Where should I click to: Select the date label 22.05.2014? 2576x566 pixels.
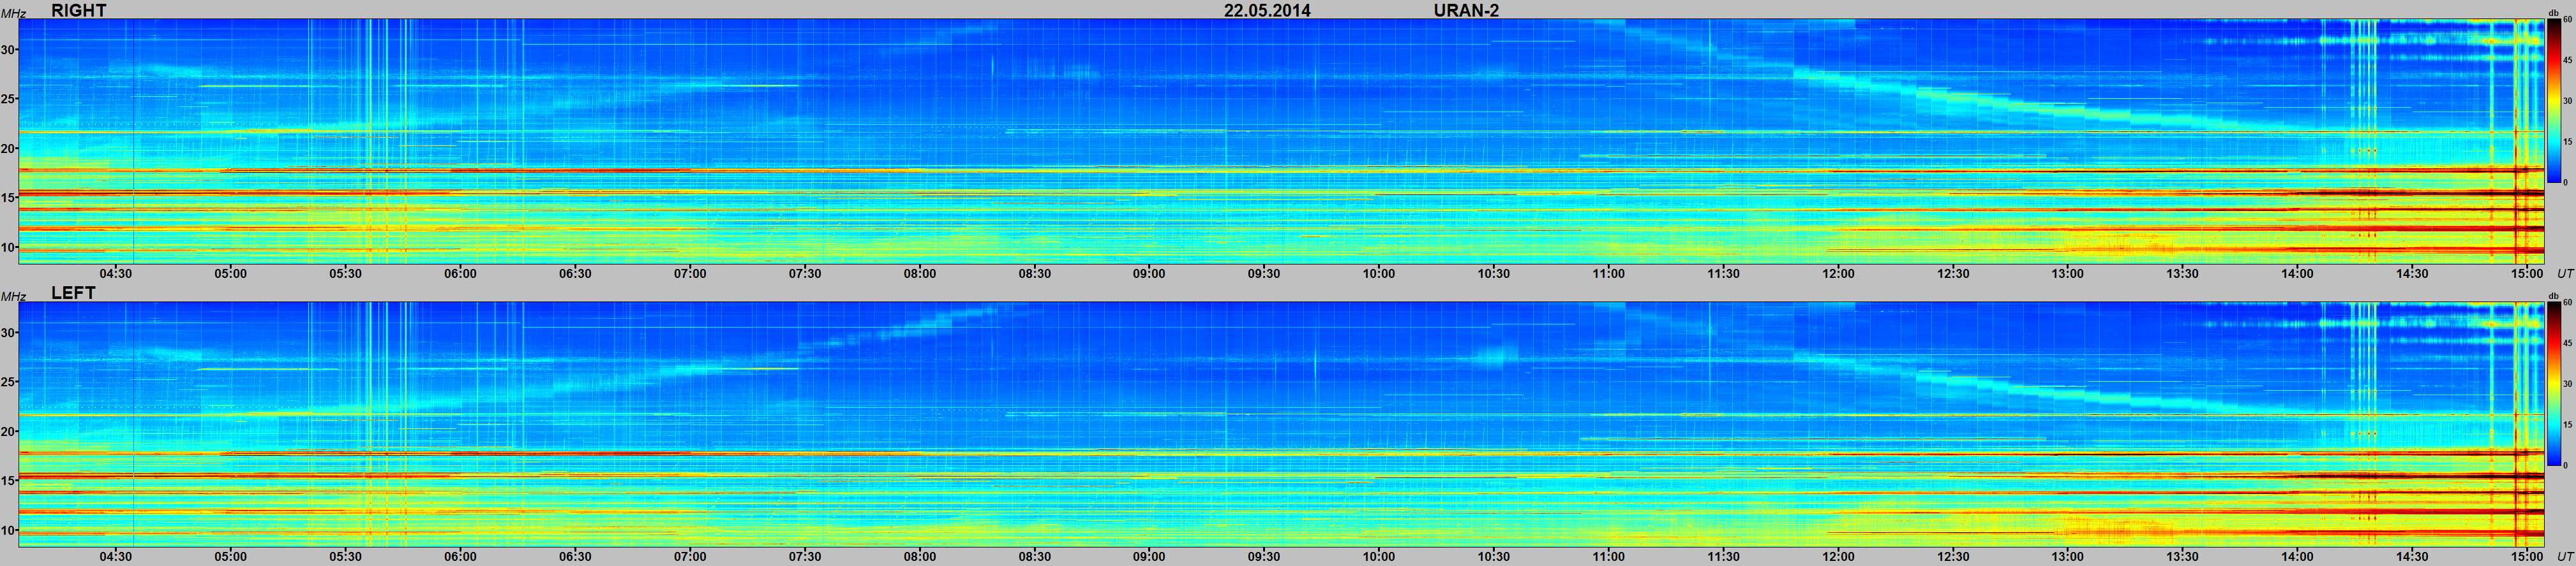coord(1267,10)
